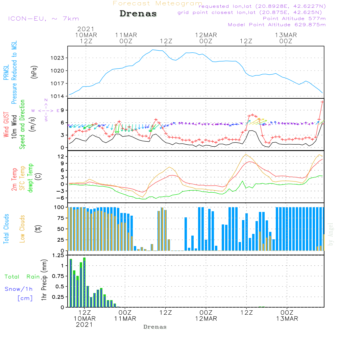338x338 pixels.
Task: Click the red 'Wind GUST' label
Action: click(x=6, y=124)
